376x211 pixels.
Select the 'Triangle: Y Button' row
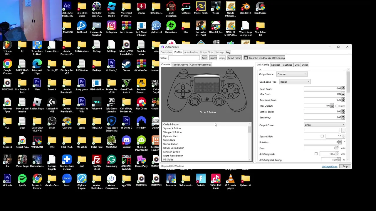[x=206, y=132]
